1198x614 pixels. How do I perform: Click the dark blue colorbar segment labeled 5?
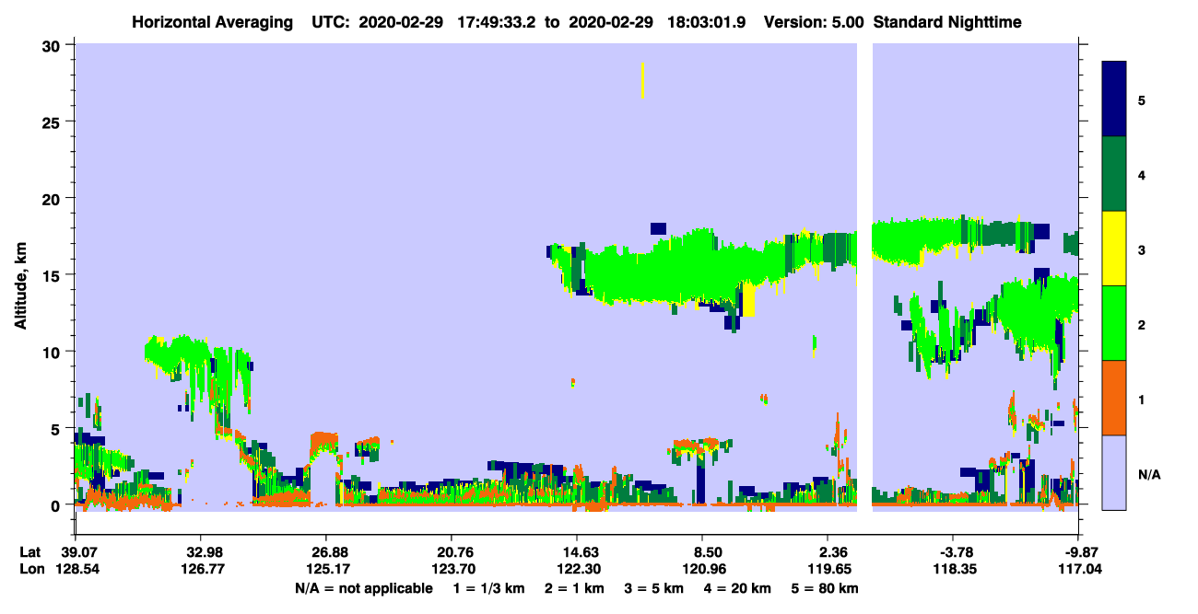1114,99
